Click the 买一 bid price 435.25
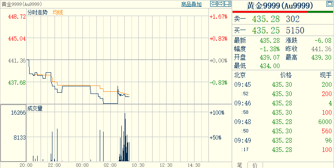The height and width of the screenshot is (168, 334). [x=266, y=30]
